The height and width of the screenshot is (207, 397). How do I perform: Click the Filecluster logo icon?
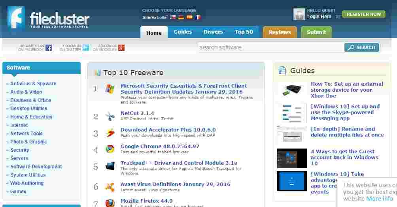click(x=16, y=18)
